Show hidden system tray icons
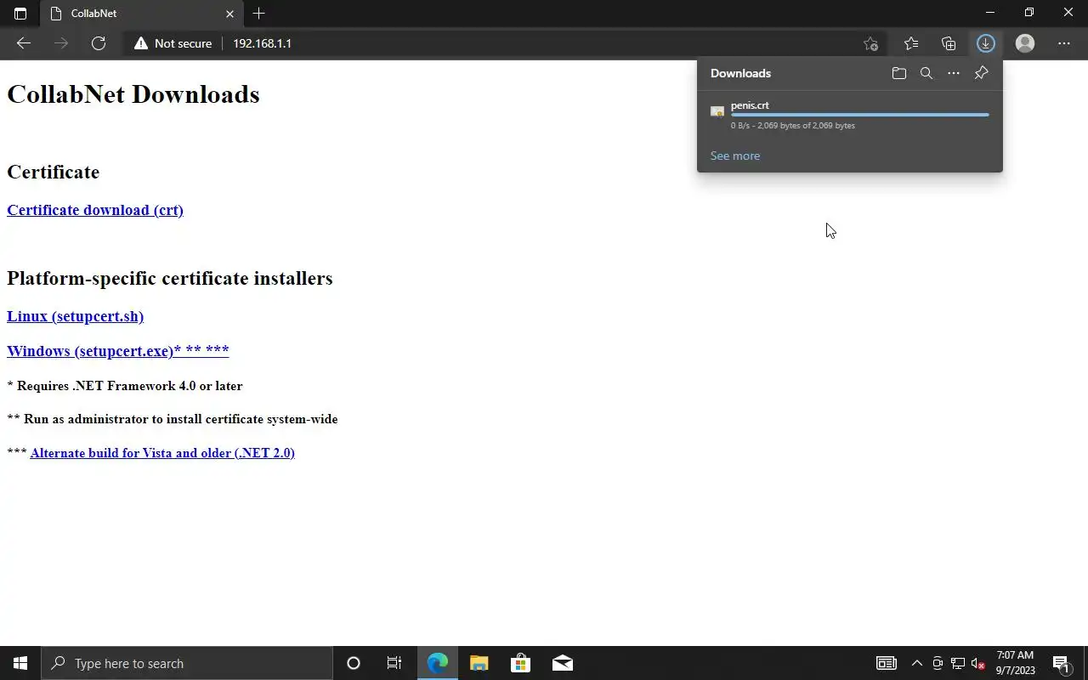Viewport: 1088px width, 680px height. tap(917, 663)
